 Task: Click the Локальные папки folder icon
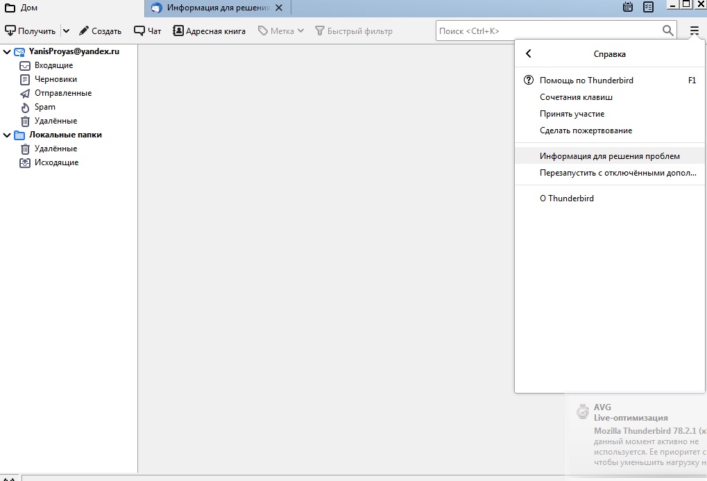(x=19, y=135)
